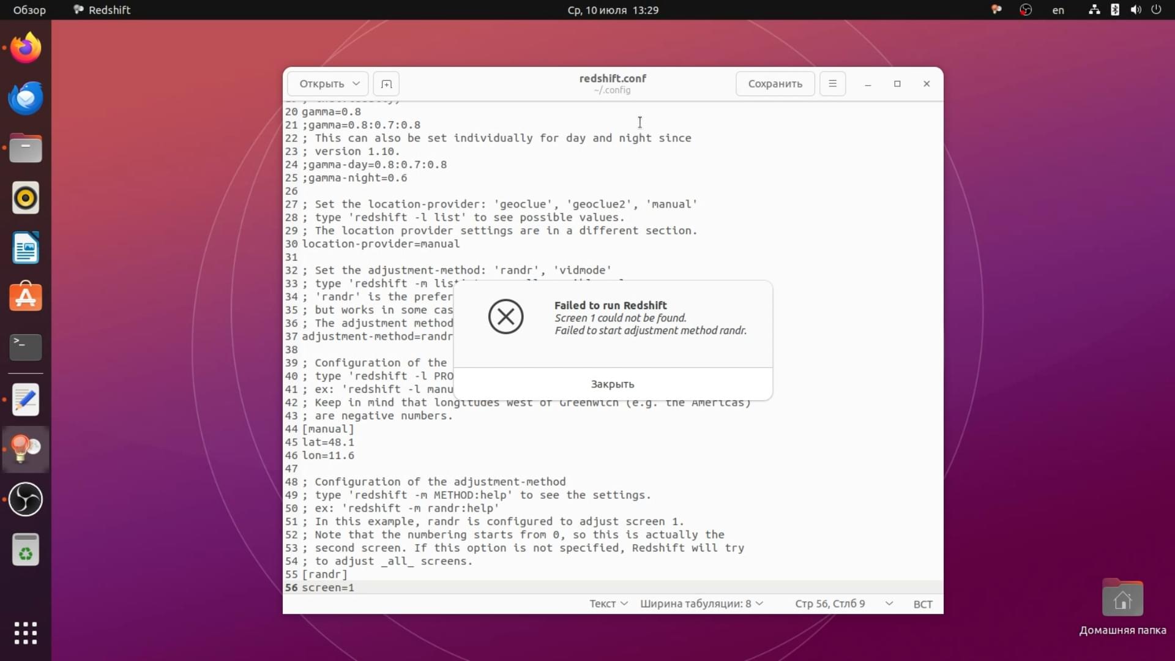Launch LibreOffice Writer from dock
The height and width of the screenshot is (661, 1175).
click(x=26, y=248)
